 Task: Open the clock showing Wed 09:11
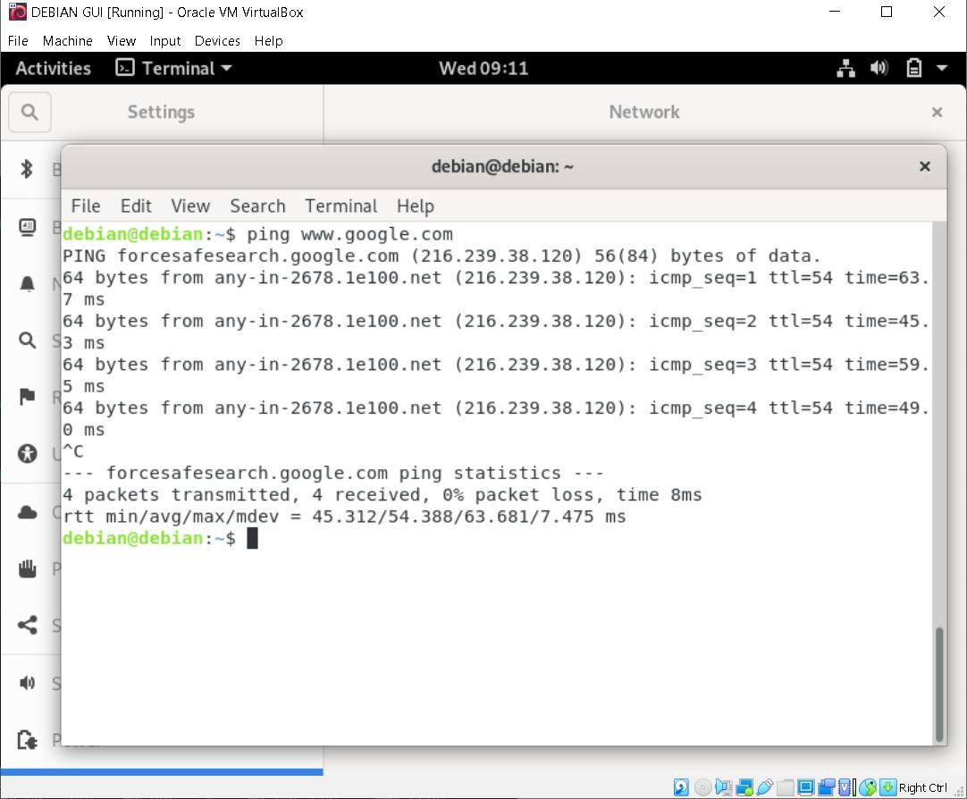(483, 68)
